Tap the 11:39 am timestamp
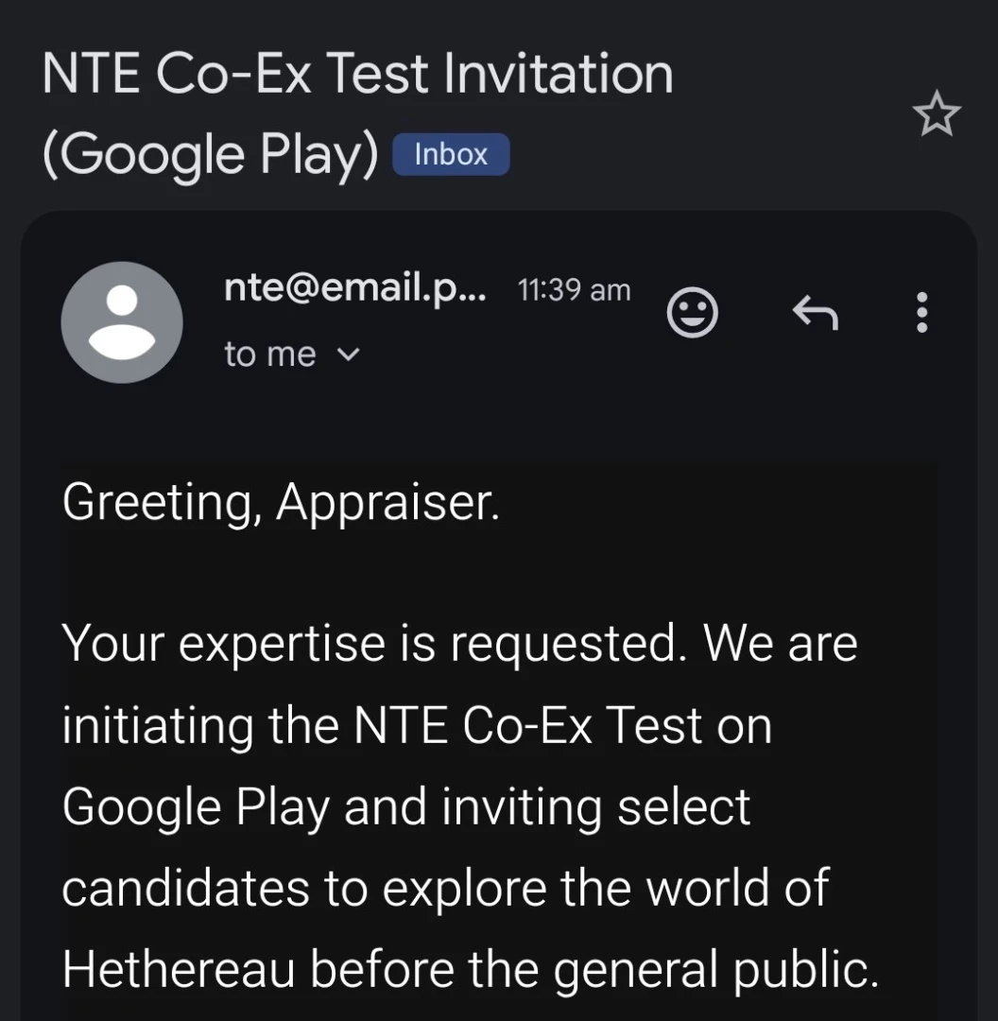 (x=575, y=290)
